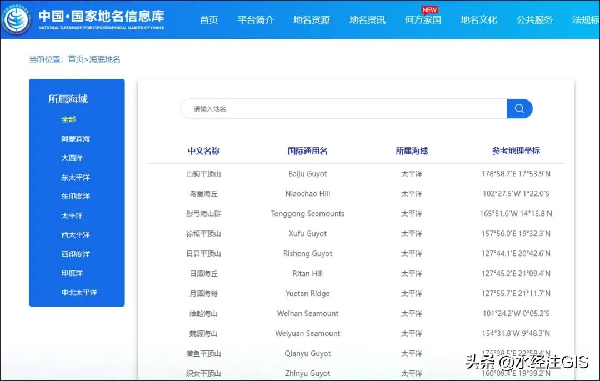Filter by 阿蒙森海 sea area

pos(76,139)
